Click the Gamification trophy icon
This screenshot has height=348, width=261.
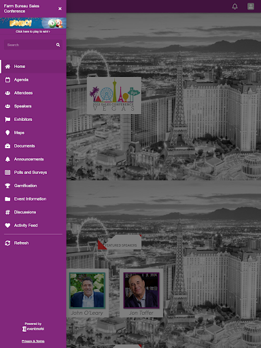click(x=7, y=186)
